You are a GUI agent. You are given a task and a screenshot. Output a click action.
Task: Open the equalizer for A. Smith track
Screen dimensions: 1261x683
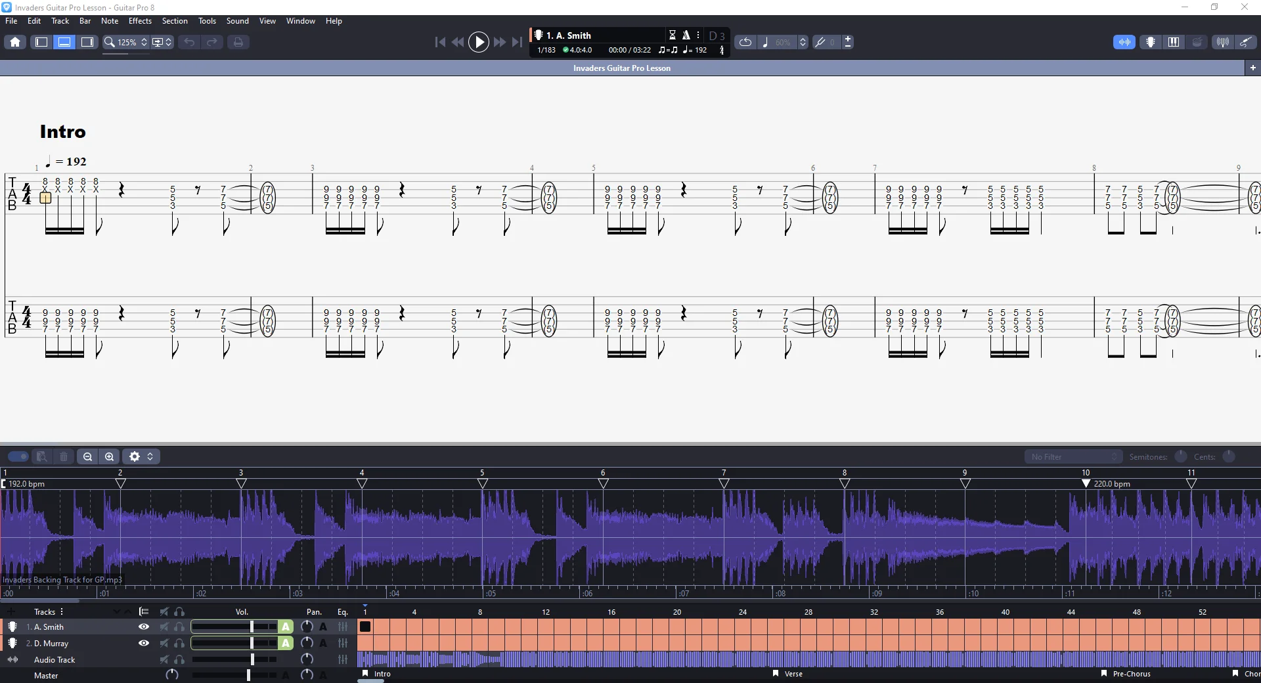click(x=342, y=627)
